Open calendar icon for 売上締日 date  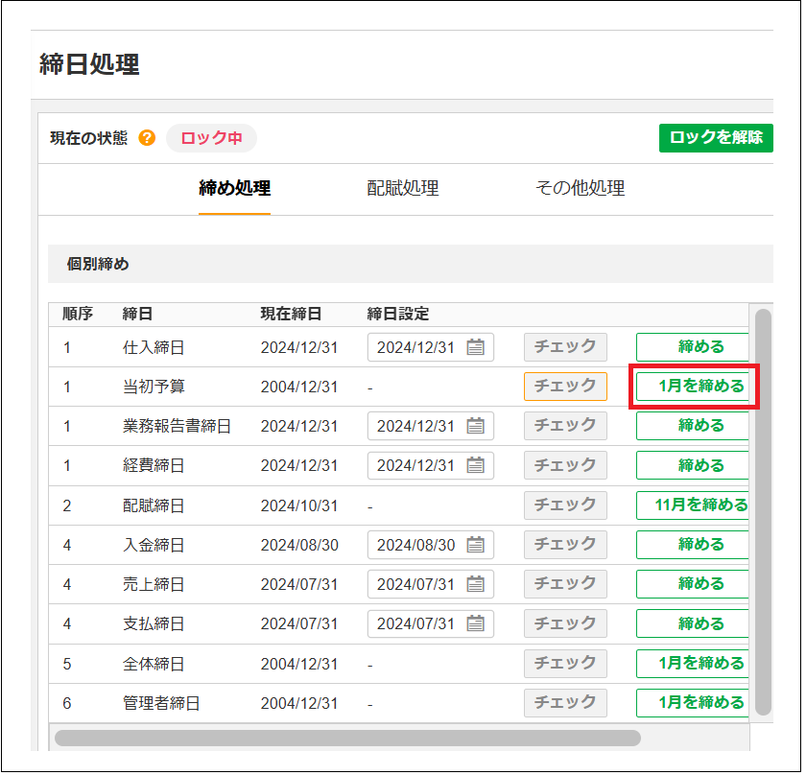(x=475, y=583)
